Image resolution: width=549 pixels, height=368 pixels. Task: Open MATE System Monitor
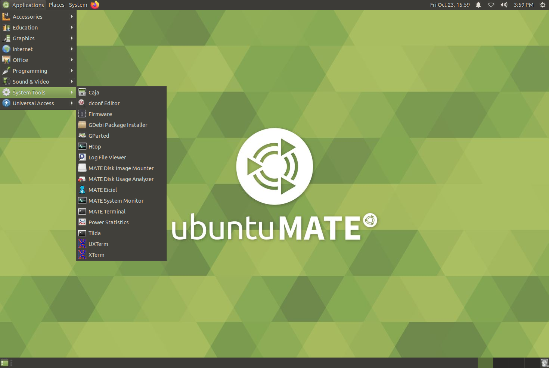(x=116, y=201)
